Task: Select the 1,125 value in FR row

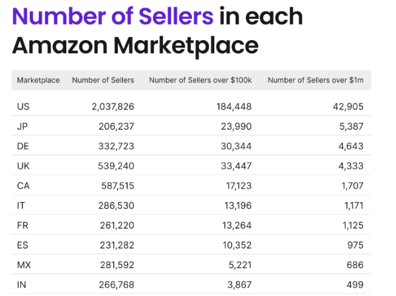Action: tap(352, 225)
